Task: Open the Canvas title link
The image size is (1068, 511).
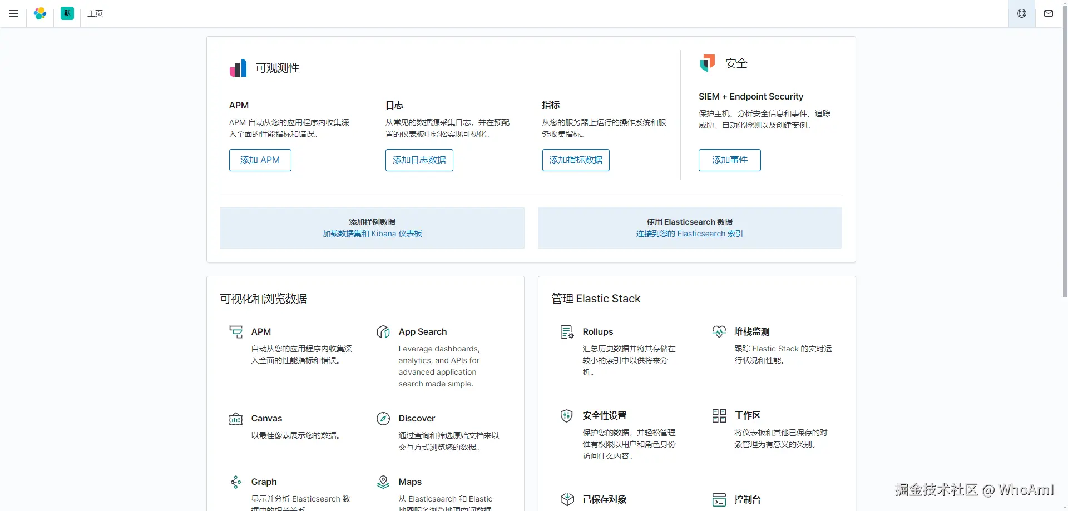Action: [x=266, y=419]
